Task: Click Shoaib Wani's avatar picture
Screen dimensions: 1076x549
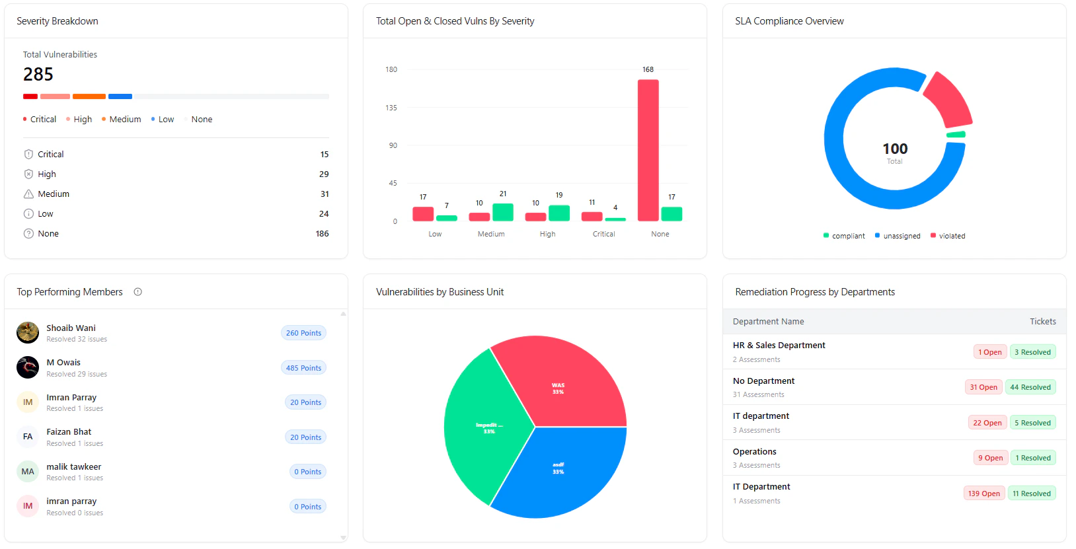Action: (x=28, y=332)
